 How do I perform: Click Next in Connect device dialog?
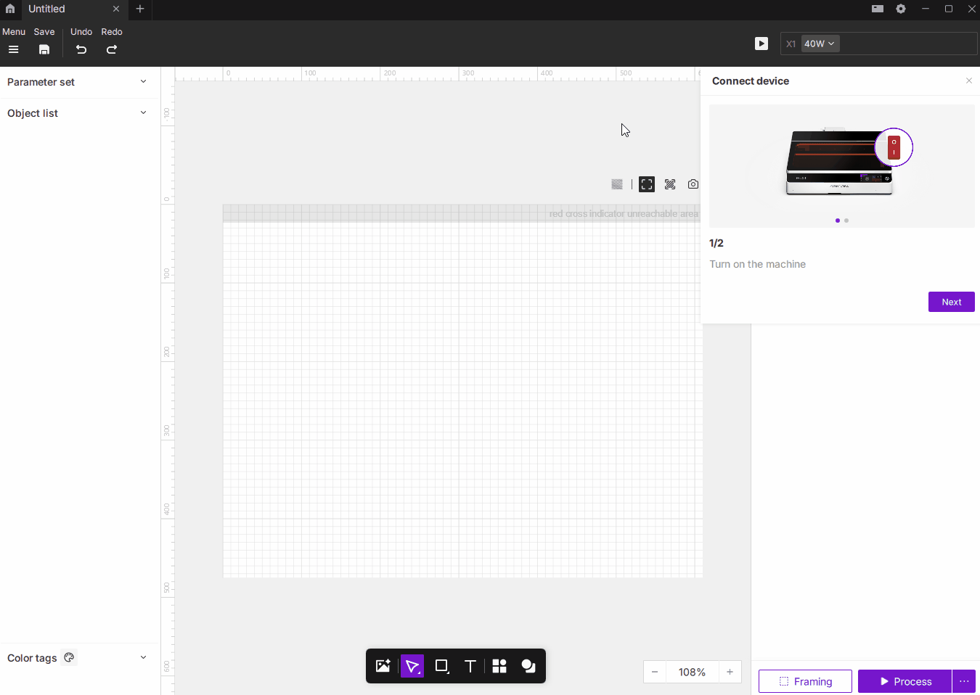click(x=951, y=302)
